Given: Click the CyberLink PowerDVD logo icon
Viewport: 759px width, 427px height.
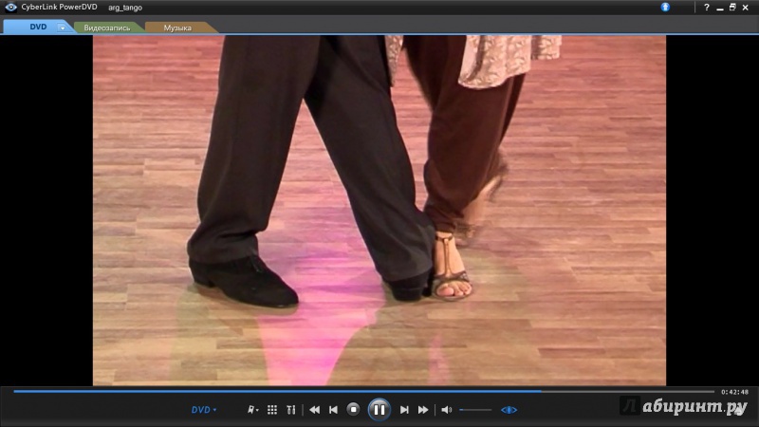Looking at the screenshot, I should point(10,8).
